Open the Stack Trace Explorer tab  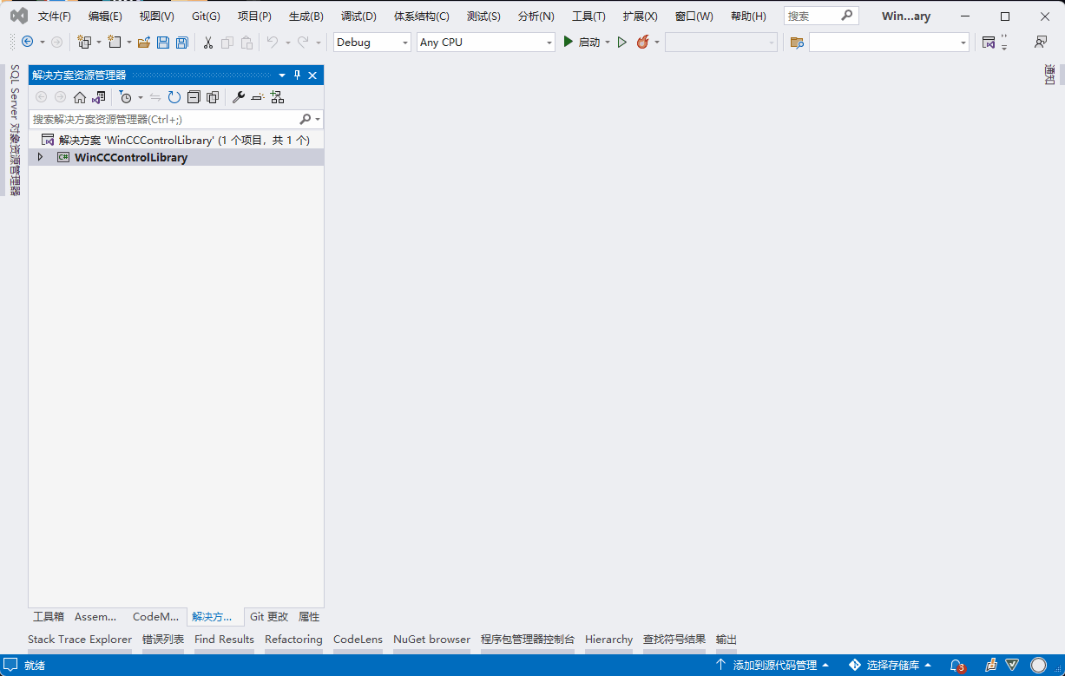pos(80,640)
